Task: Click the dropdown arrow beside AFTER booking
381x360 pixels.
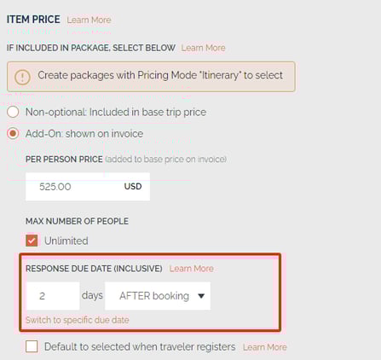Action: click(201, 296)
